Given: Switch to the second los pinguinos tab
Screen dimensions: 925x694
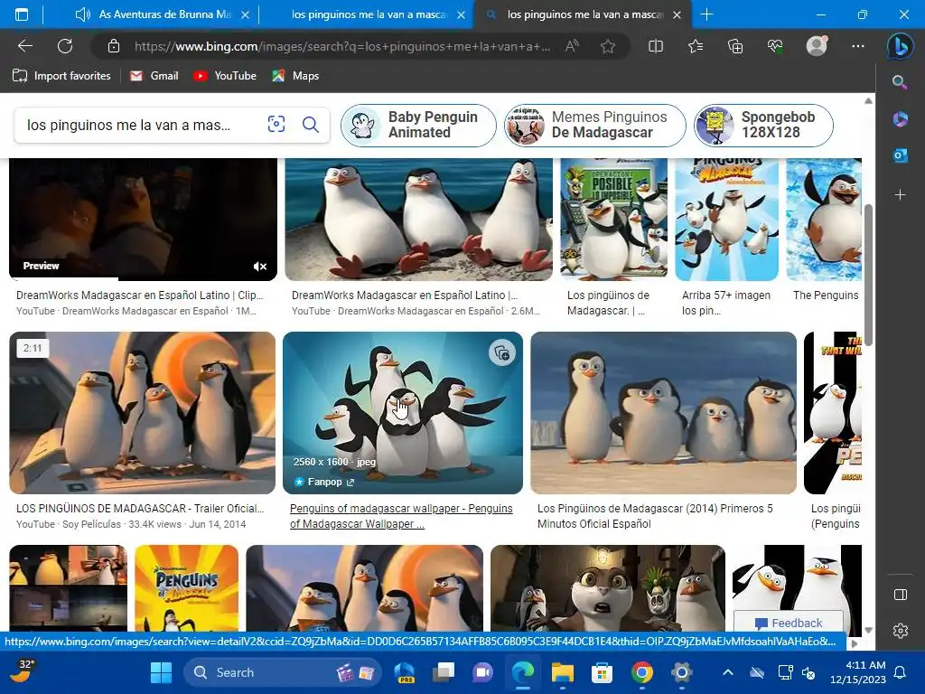Looking at the screenshot, I should (369, 14).
